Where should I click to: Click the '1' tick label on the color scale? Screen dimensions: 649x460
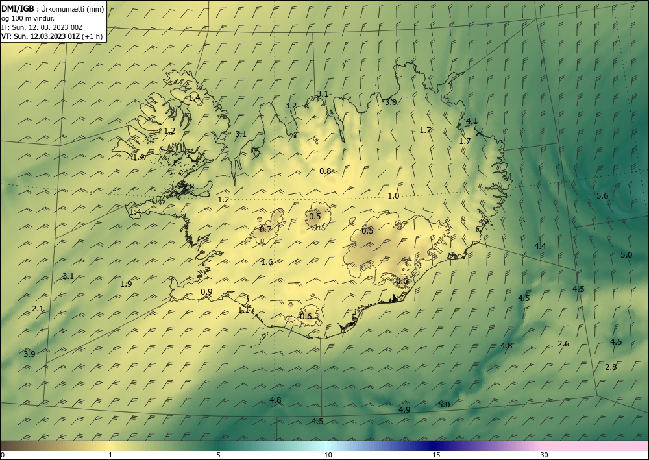tap(110, 455)
